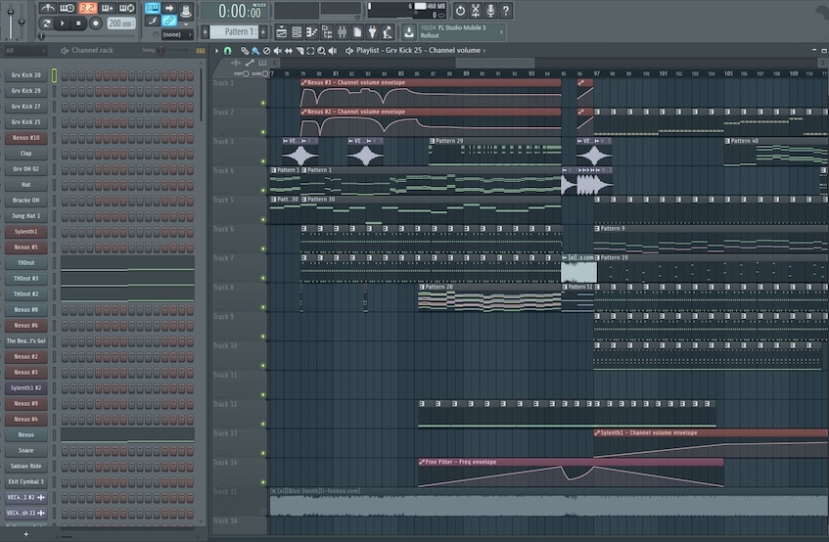Open the help question mark icon
829x542 pixels.
[505, 10]
